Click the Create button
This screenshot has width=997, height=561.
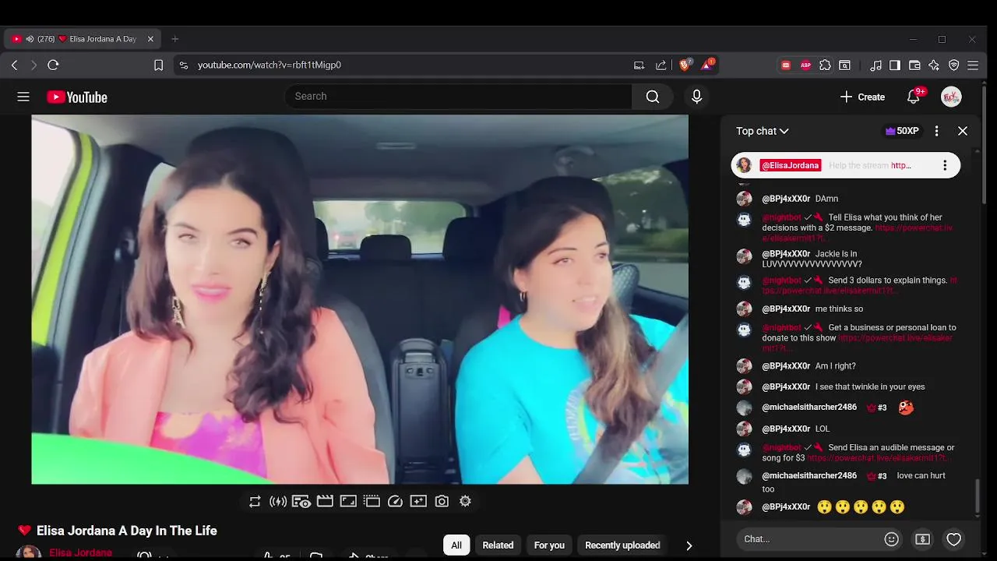pyautogui.click(x=862, y=97)
